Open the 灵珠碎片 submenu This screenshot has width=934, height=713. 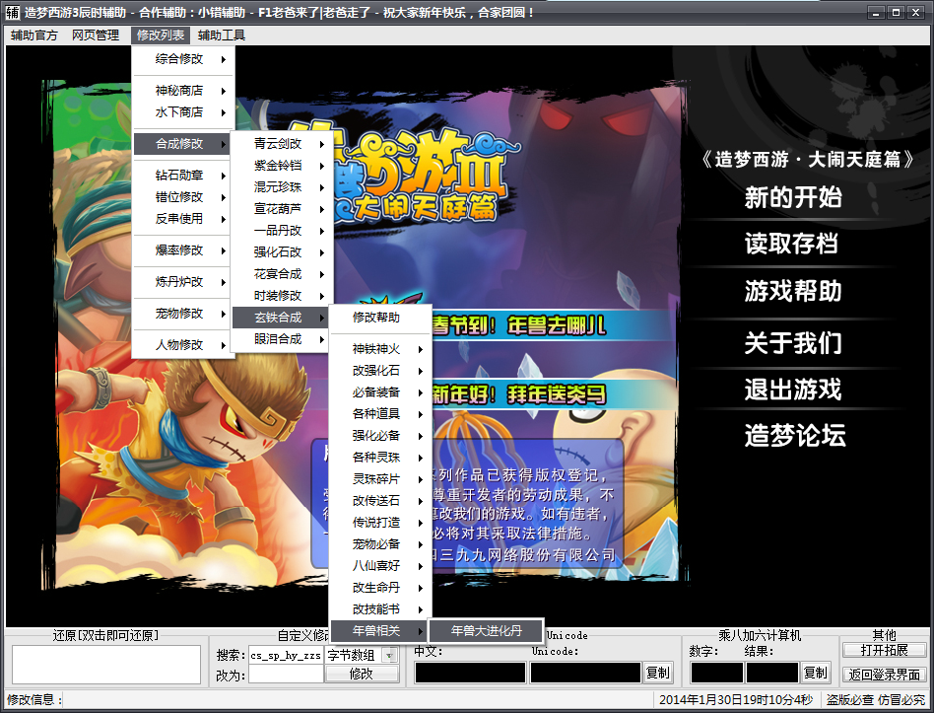380,479
